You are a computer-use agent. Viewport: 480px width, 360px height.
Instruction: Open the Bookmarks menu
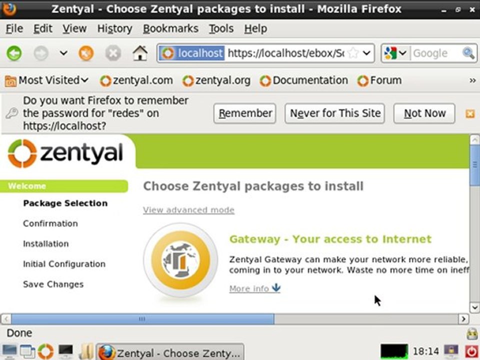(170, 29)
